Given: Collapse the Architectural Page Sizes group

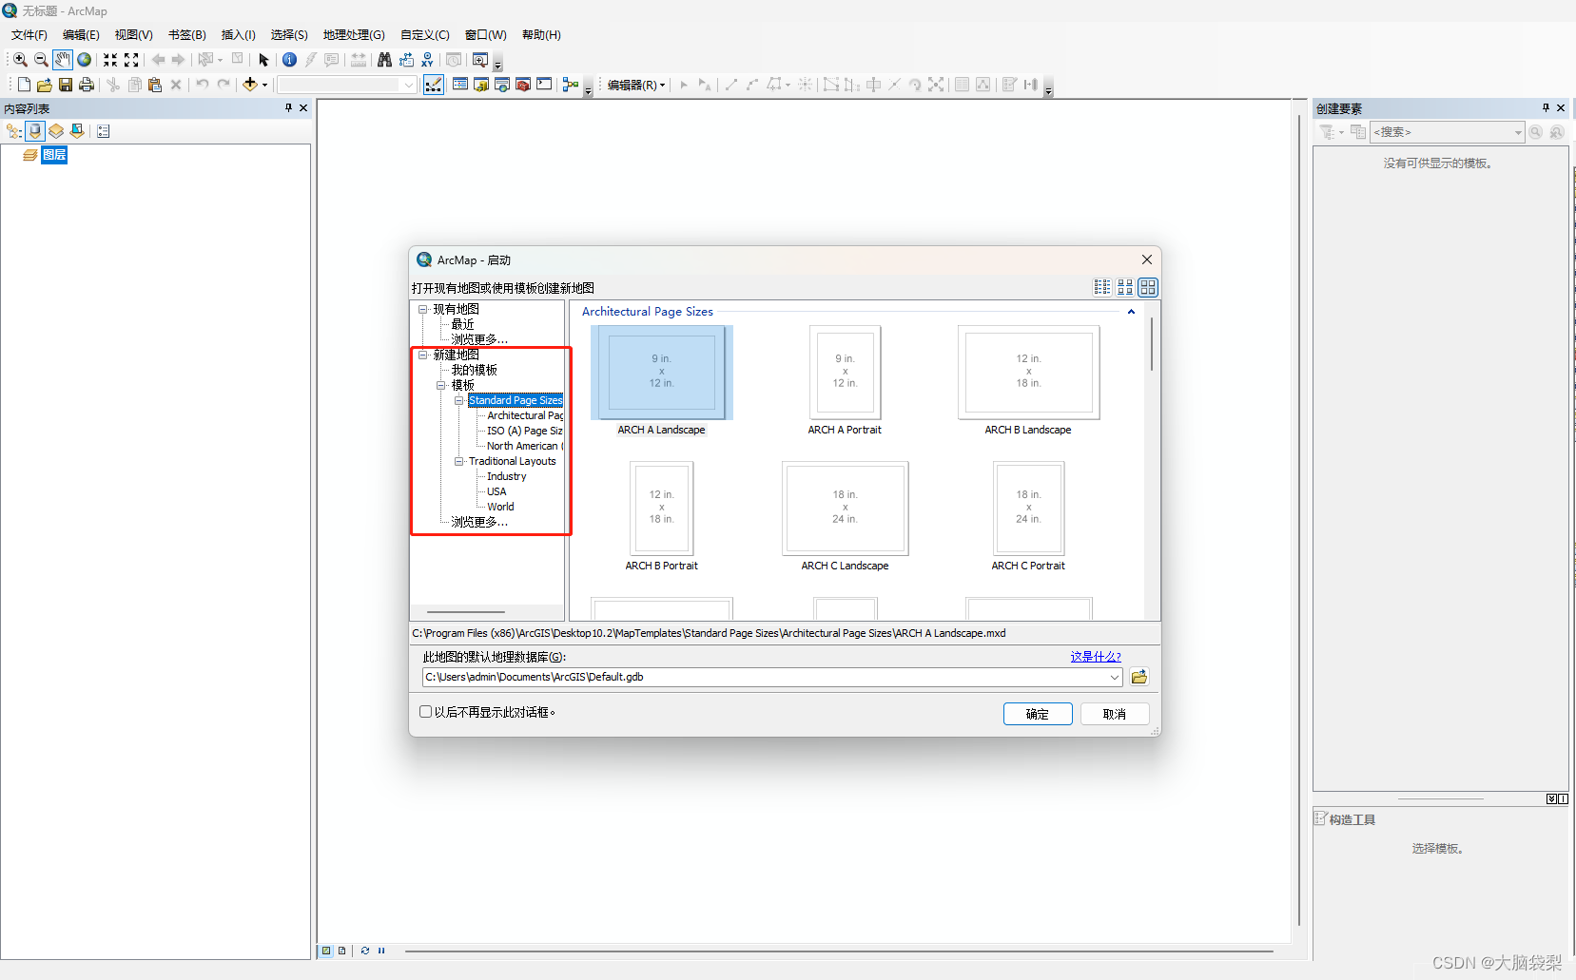Looking at the screenshot, I should click(x=1131, y=312).
